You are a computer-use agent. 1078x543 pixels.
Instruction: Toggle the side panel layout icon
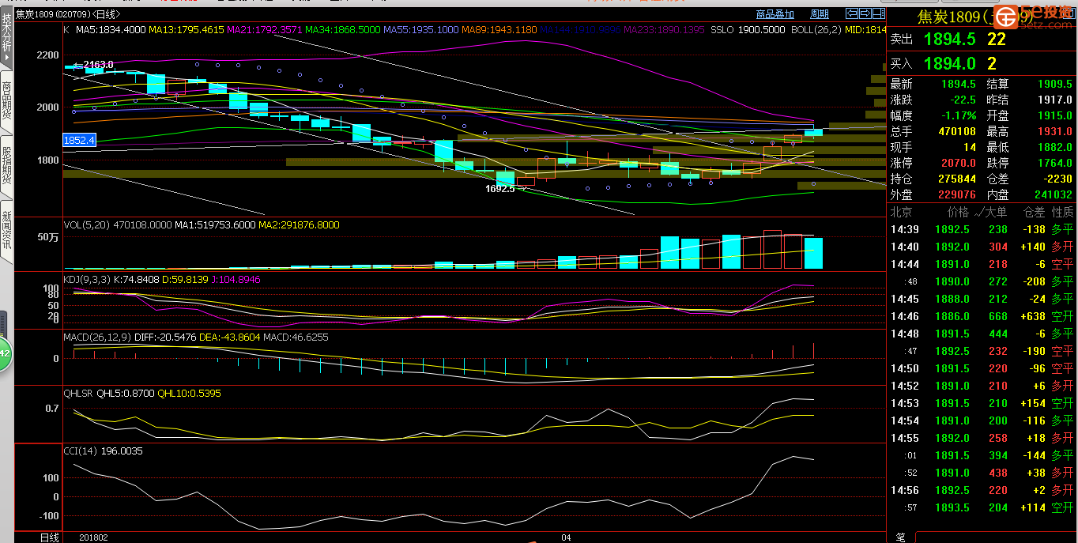tap(879, 13)
